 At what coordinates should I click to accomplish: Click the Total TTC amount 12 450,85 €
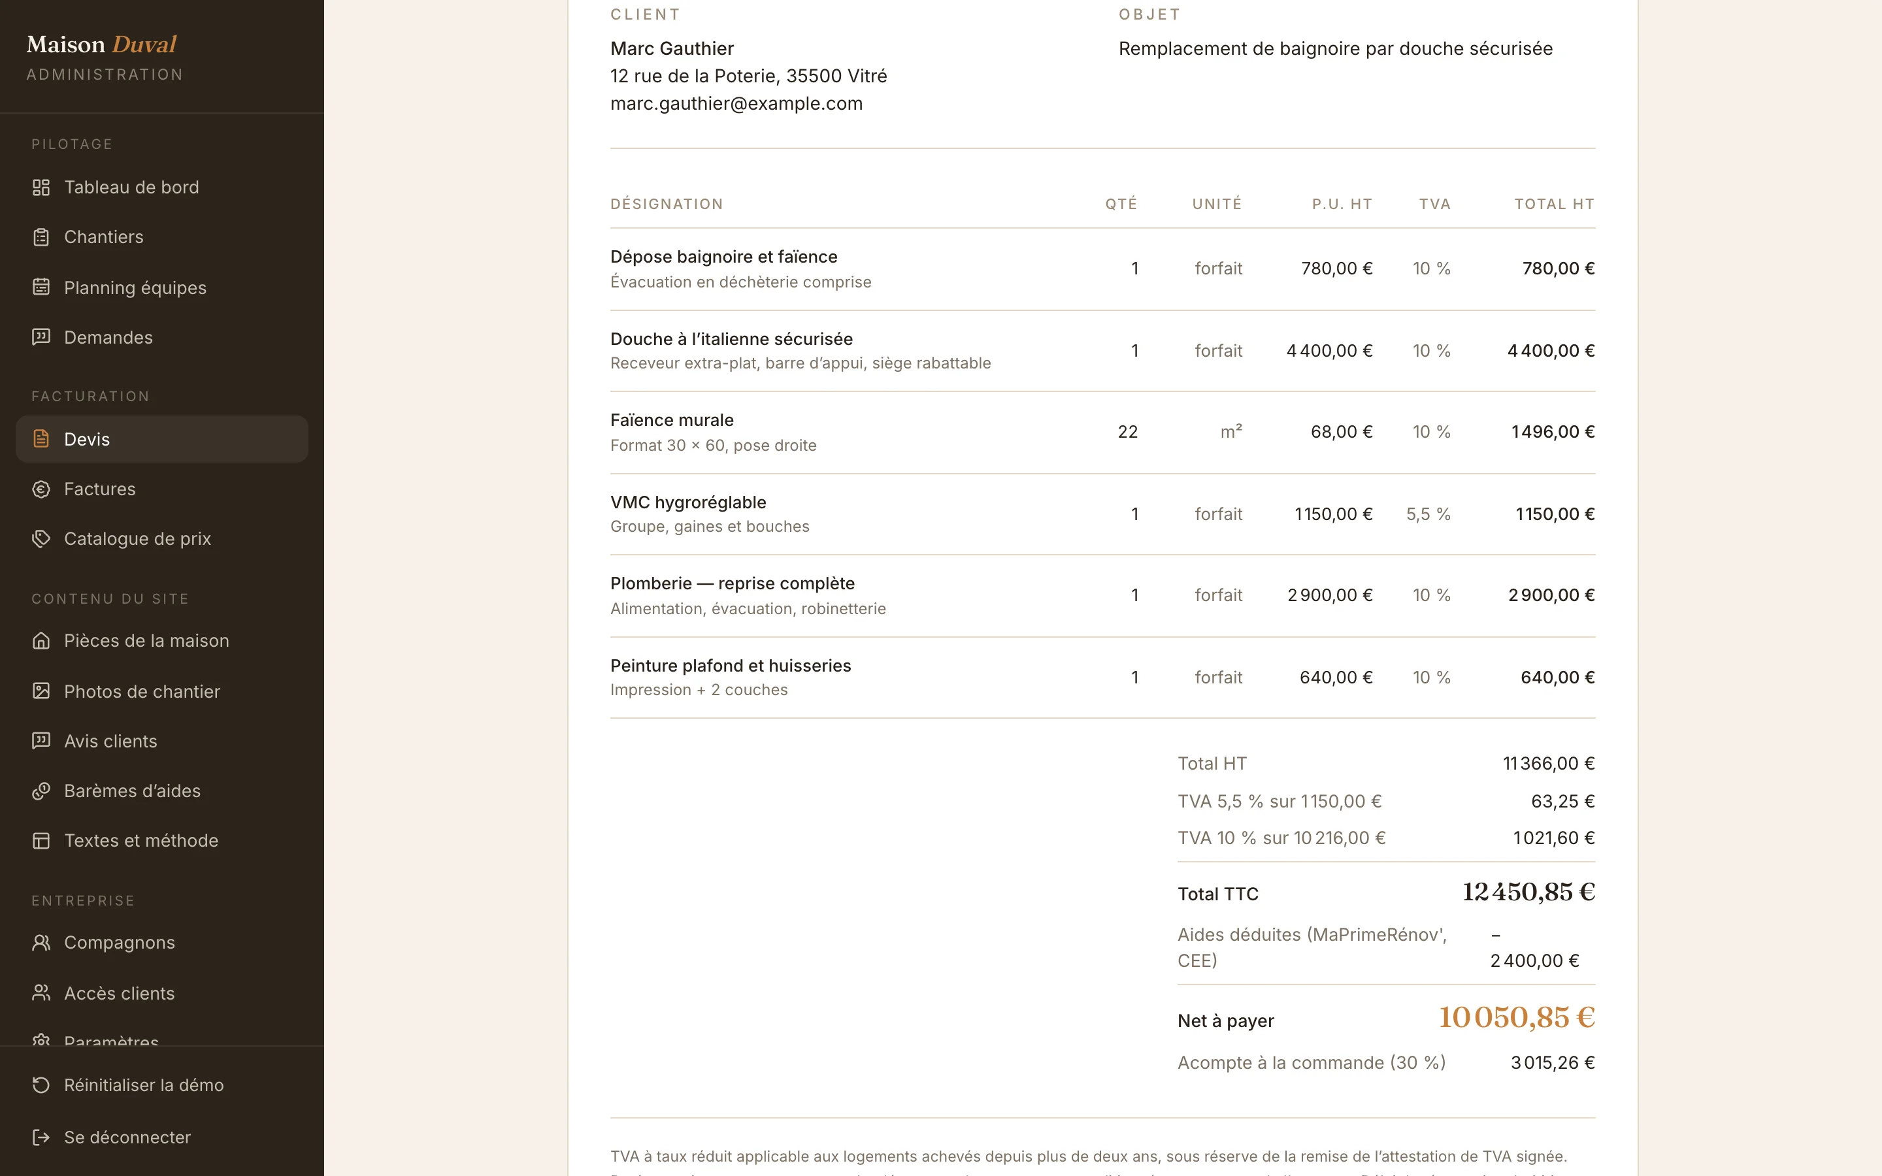(x=1529, y=892)
